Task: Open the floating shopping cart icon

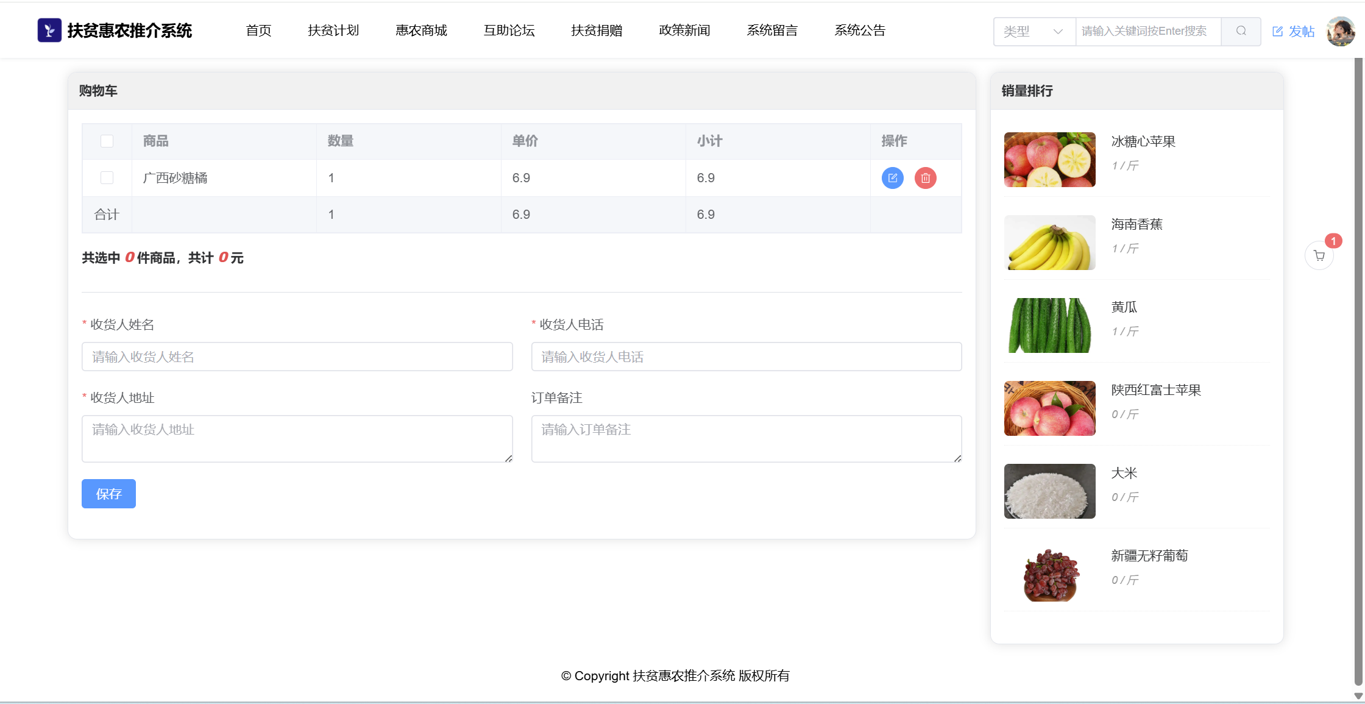Action: pos(1319,256)
